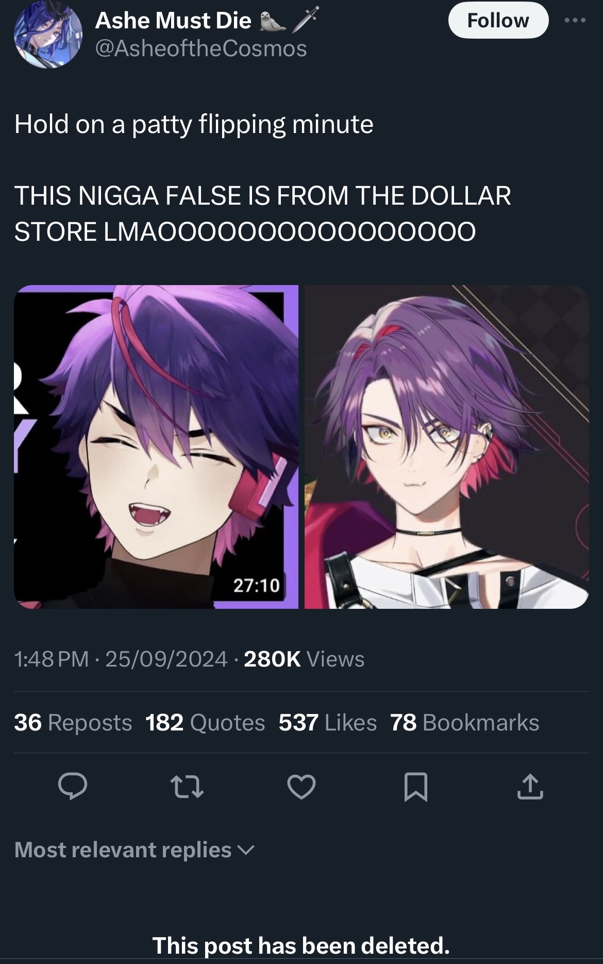Image resolution: width=603 pixels, height=964 pixels.
Task: Click the Ashe Must Die display name
Action: 173,20
